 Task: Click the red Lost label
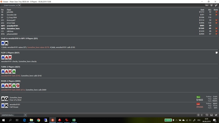(x=198, y=104)
